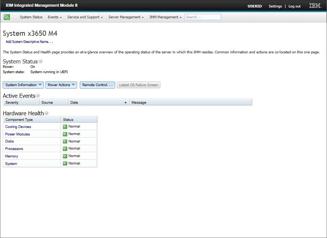Click Add System Descriptive Name link
327x238 pixels.
coord(29,42)
